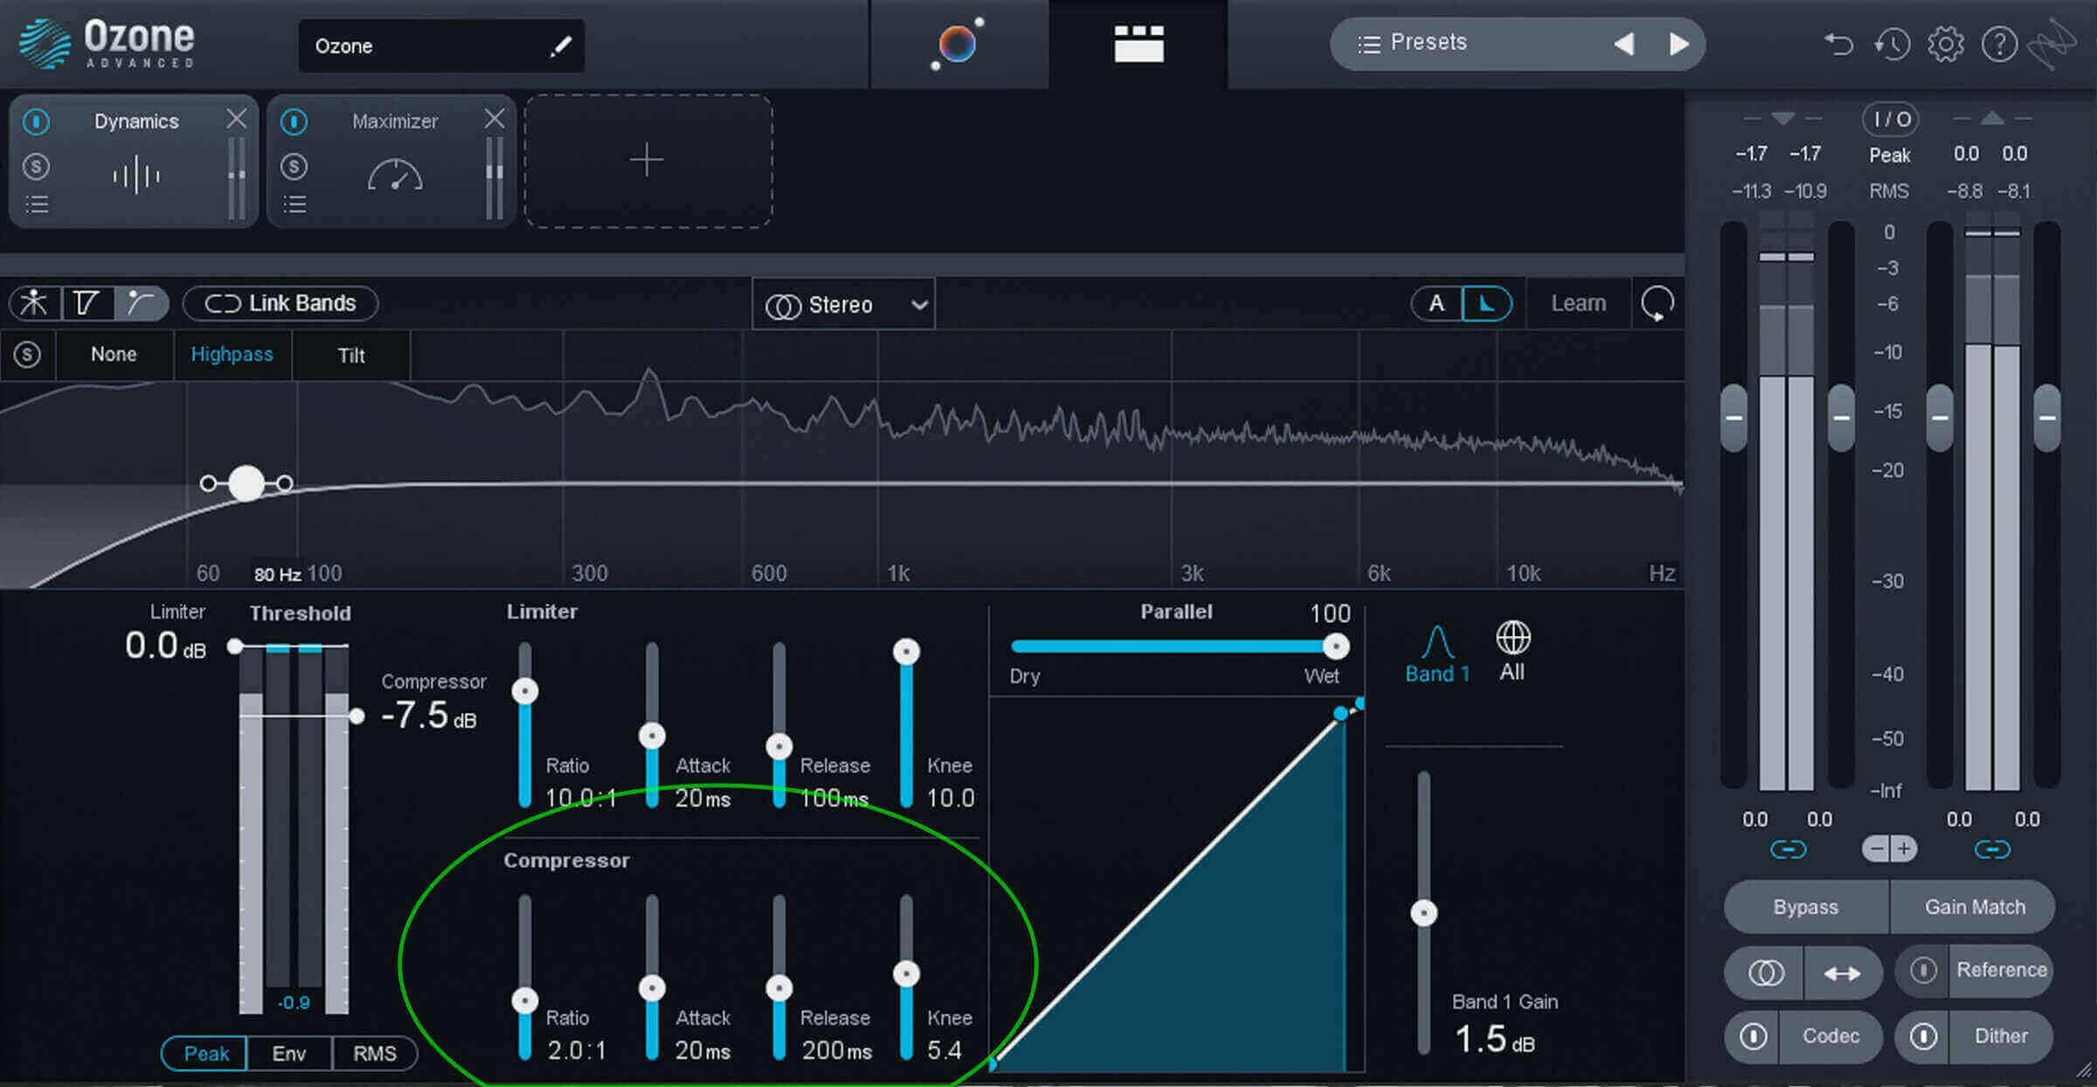Toggle the Dither power button

(x=1923, y=1036)
